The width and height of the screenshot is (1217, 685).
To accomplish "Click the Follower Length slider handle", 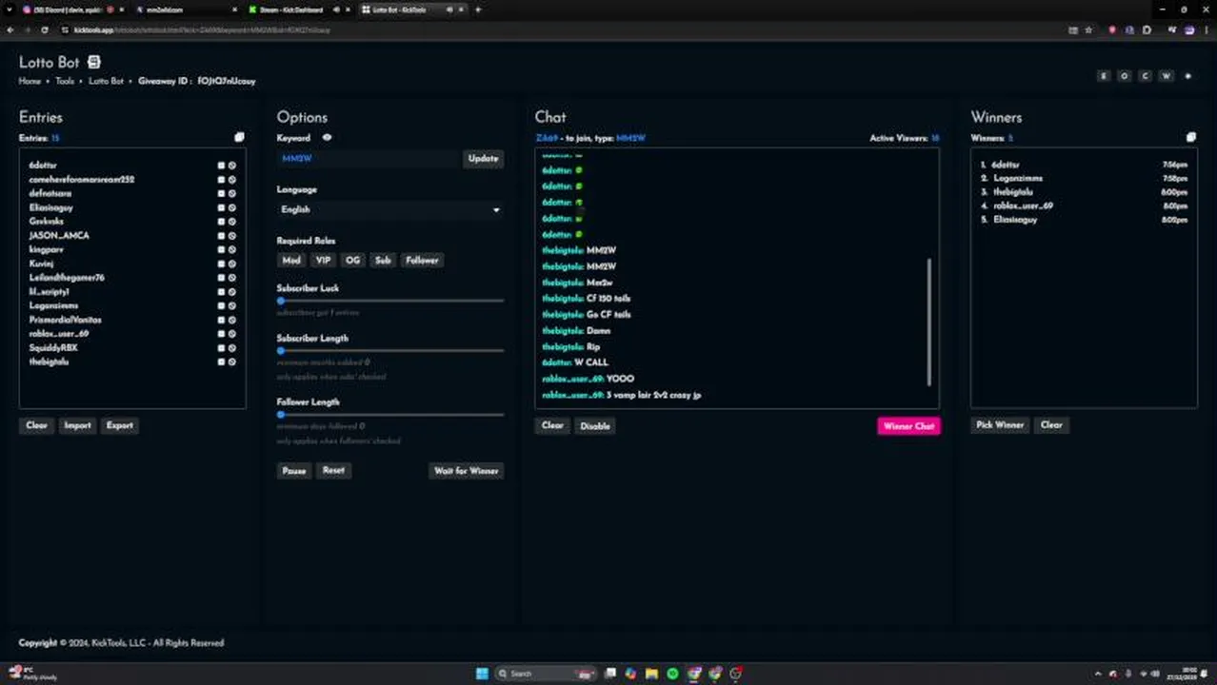I will (281, 415).
